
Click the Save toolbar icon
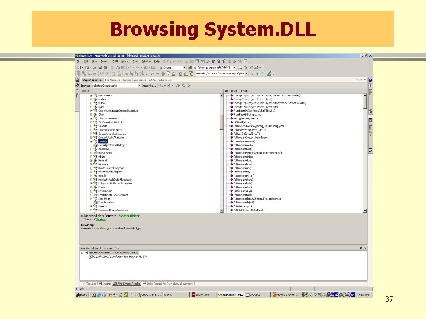click(100, 67)
